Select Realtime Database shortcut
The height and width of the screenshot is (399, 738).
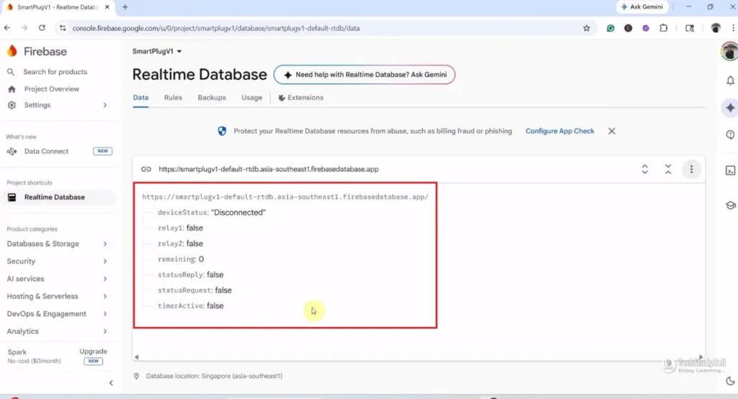click(x=54, y=197)
